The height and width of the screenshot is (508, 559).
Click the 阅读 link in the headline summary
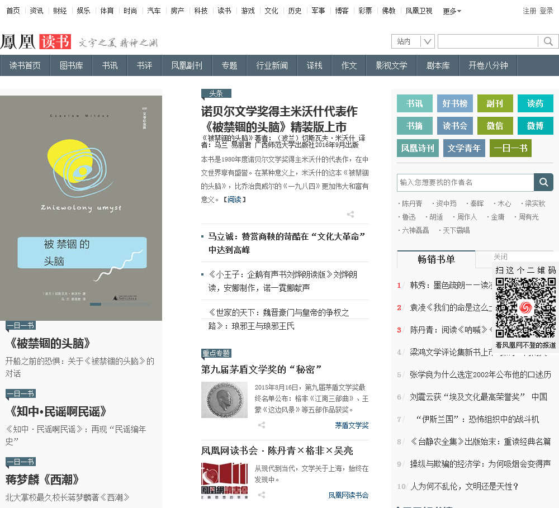coord(234,200)
